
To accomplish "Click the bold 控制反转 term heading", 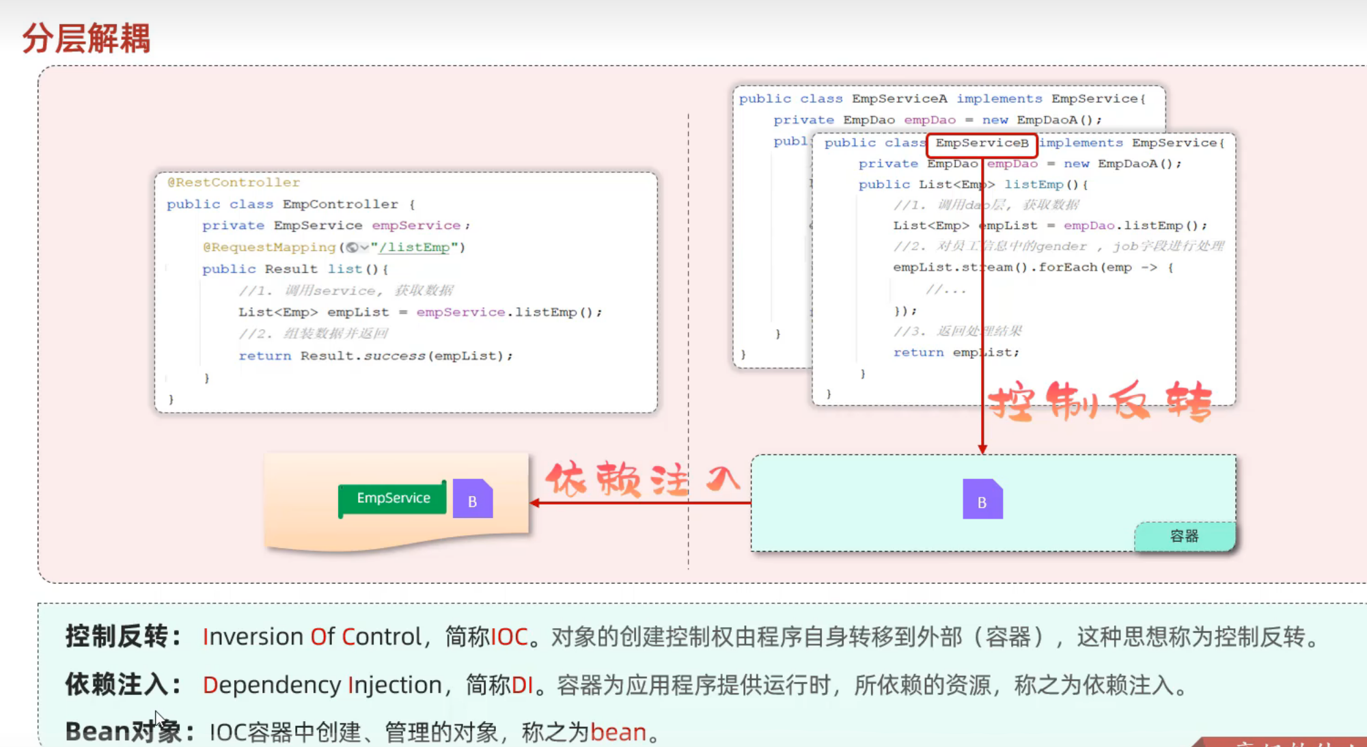I will (118, 636).
